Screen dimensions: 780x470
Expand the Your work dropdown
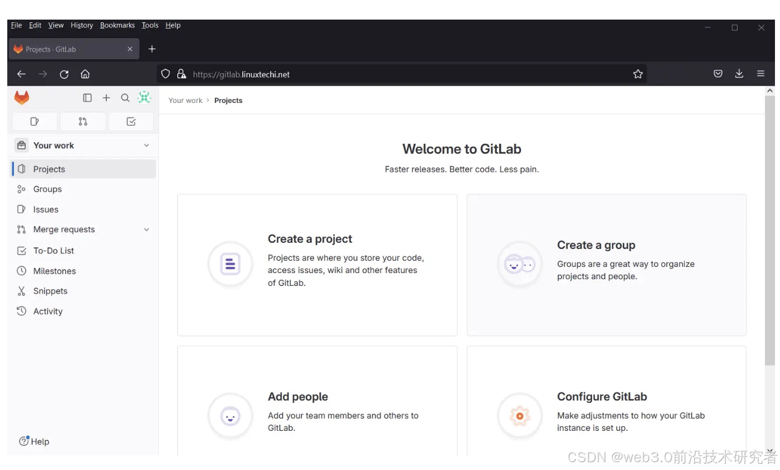tap(146, 145)
